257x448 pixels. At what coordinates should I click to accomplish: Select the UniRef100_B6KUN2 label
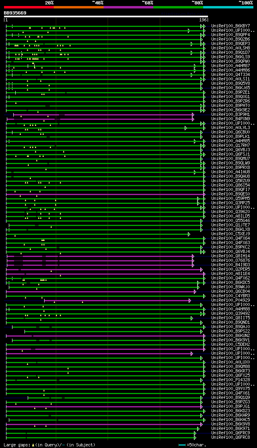point(231,336)
